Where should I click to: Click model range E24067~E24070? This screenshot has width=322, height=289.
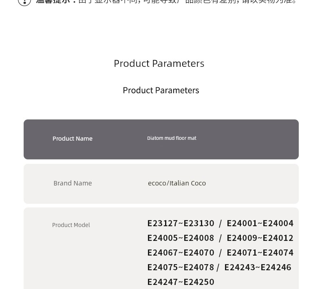181,253
